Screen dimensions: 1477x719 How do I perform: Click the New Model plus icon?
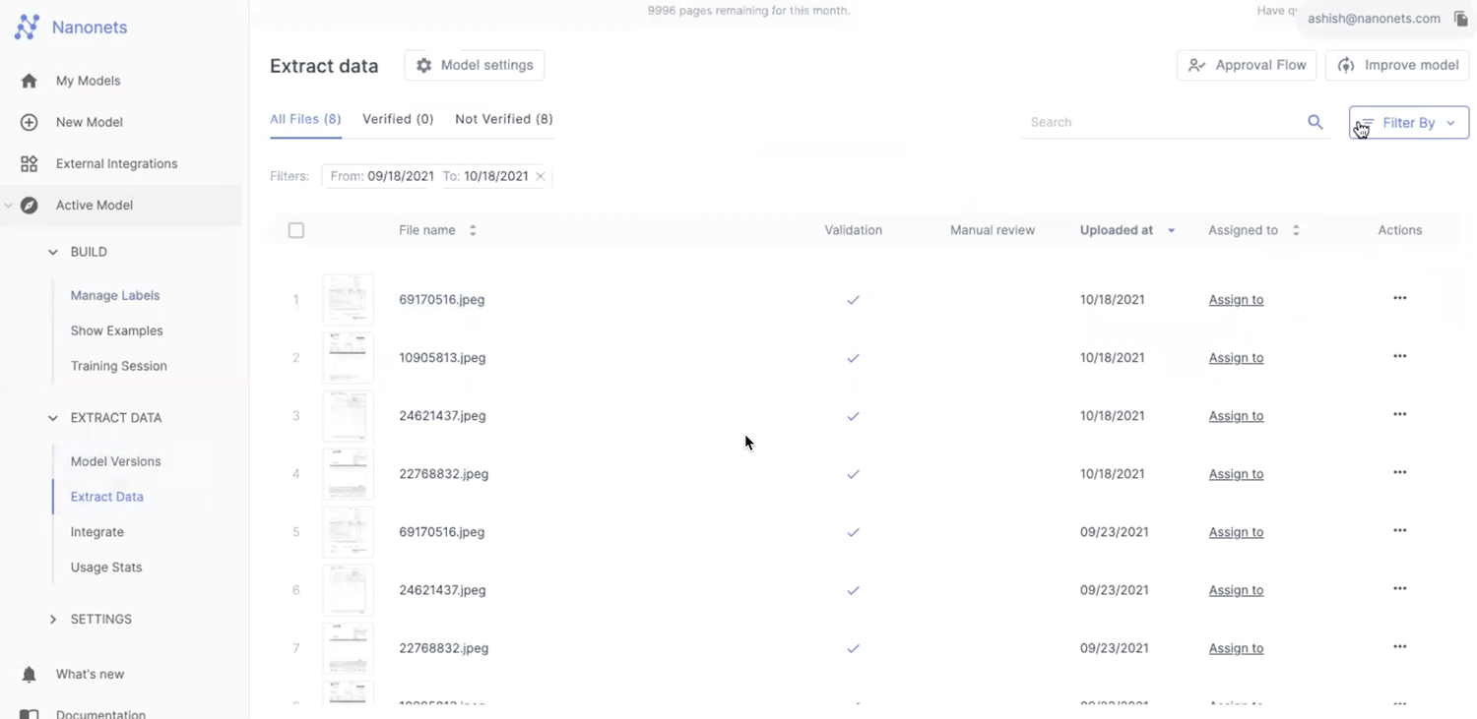pos(30,122)
